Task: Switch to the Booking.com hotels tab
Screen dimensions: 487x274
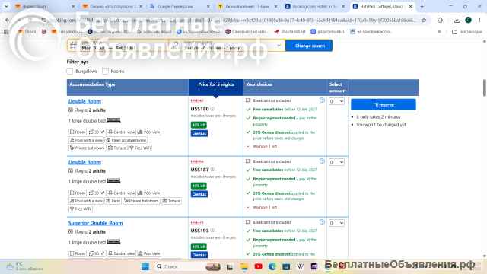Action: 314,6
